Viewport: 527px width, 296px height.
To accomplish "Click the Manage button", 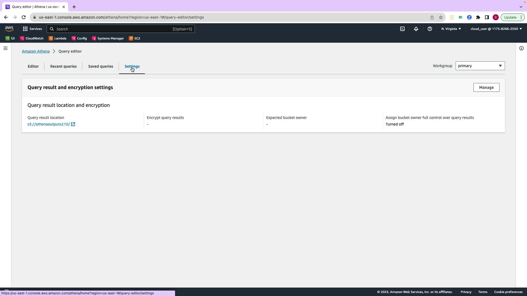I will click(x=486, y=87).
